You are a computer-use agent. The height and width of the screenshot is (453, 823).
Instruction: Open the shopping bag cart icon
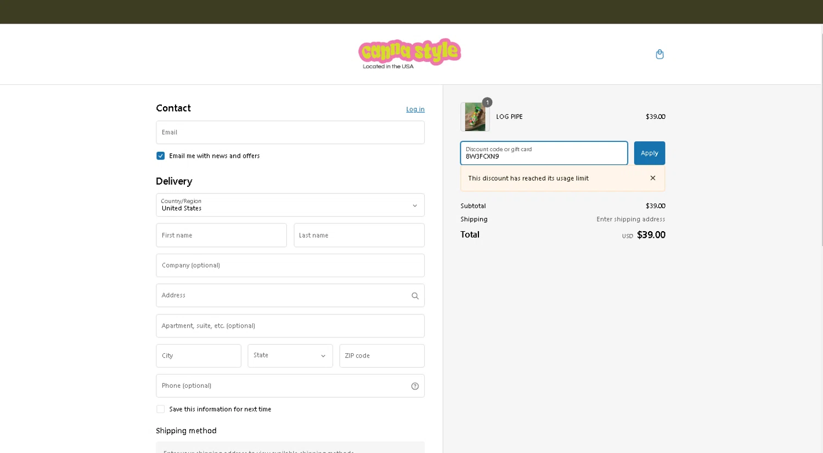659,54
